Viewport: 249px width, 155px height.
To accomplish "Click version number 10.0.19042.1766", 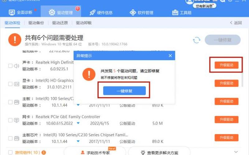I will click(x=114, y=44).
